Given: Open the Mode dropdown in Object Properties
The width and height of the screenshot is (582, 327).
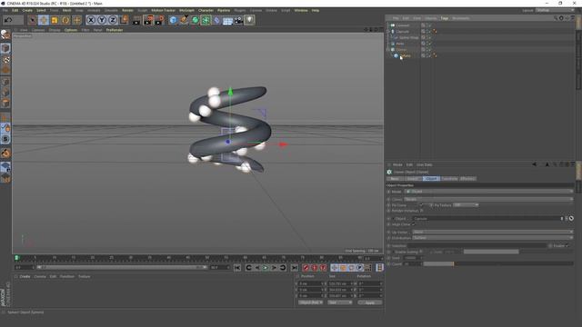Looking at the screenshot, I should 488,192.
